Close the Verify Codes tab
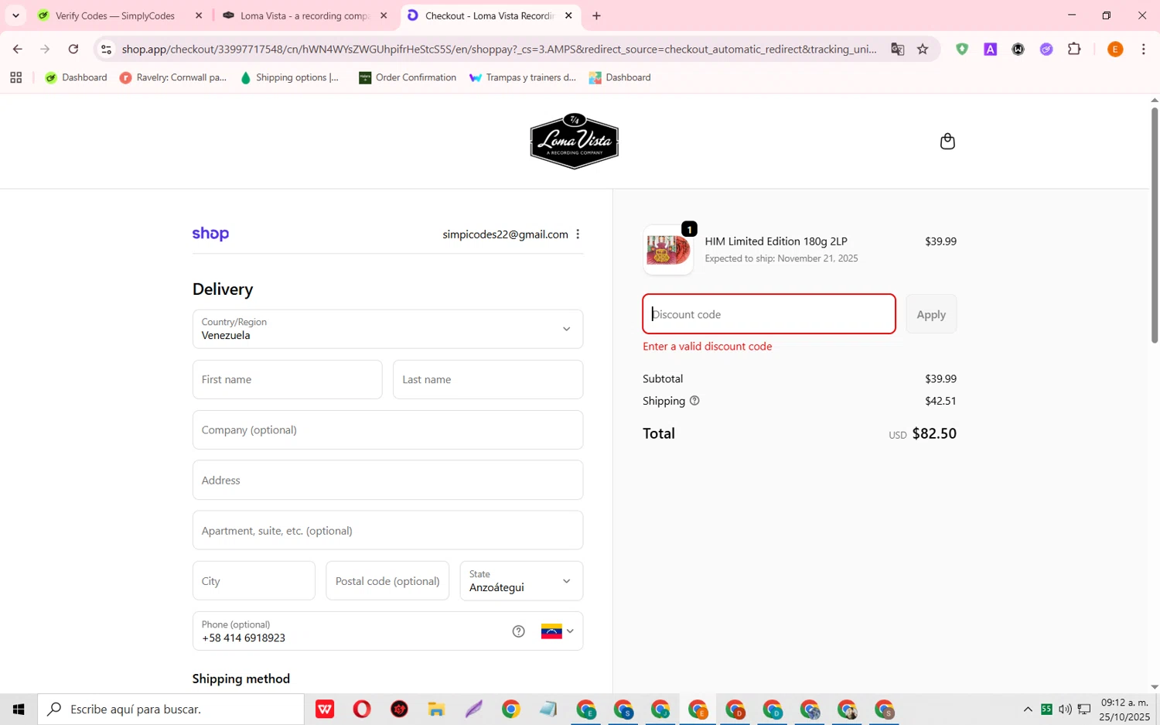Viewport: 1160px width, 725px height. click(x=199, y=15)
